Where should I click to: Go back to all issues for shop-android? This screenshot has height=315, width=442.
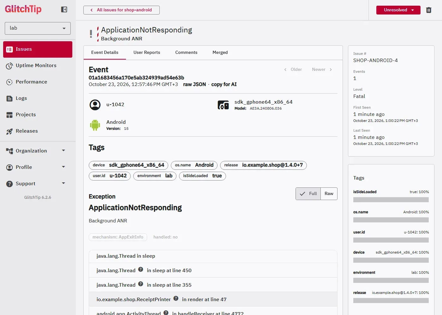click(x=122, y=10)
